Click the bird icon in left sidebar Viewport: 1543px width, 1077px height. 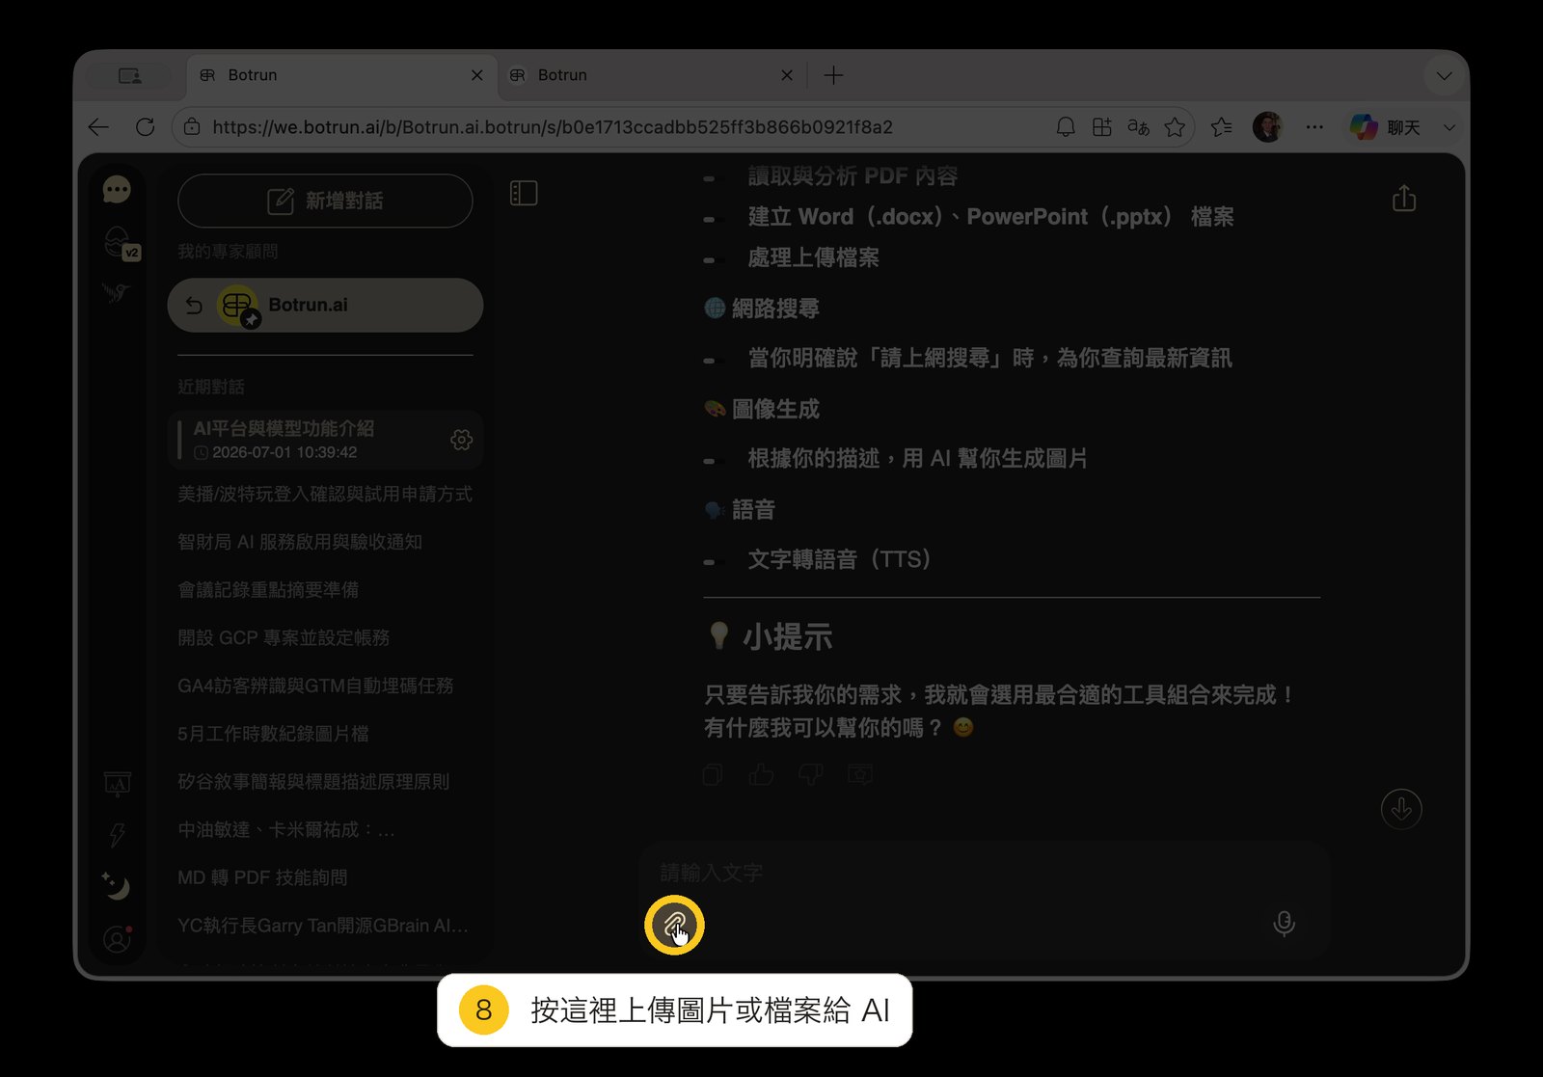pos(117,292)
